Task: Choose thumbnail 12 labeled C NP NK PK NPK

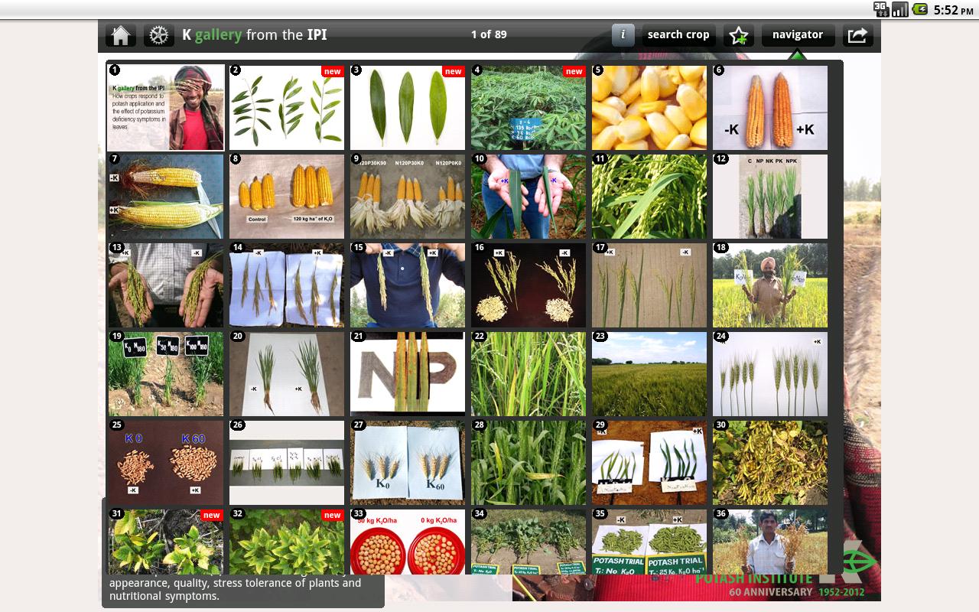Action: 770,197
